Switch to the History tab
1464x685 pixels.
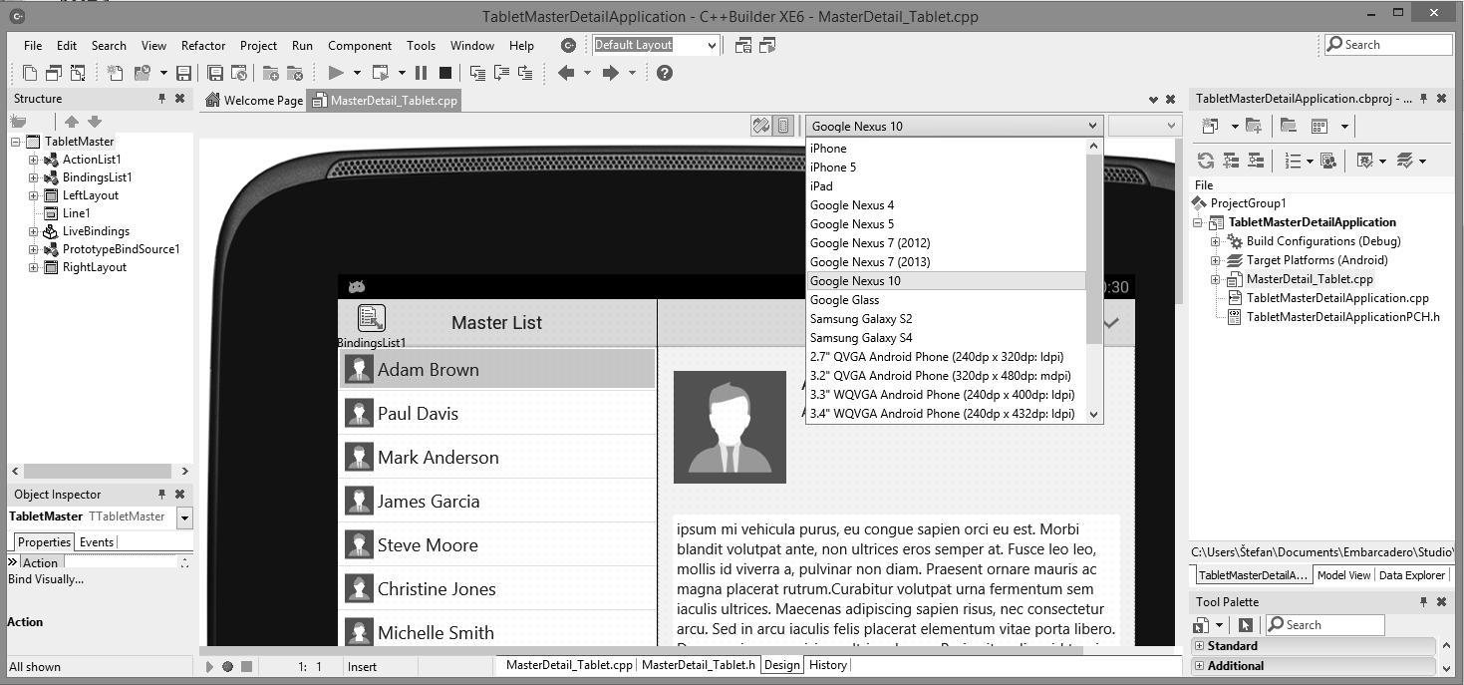coord(828,665)
